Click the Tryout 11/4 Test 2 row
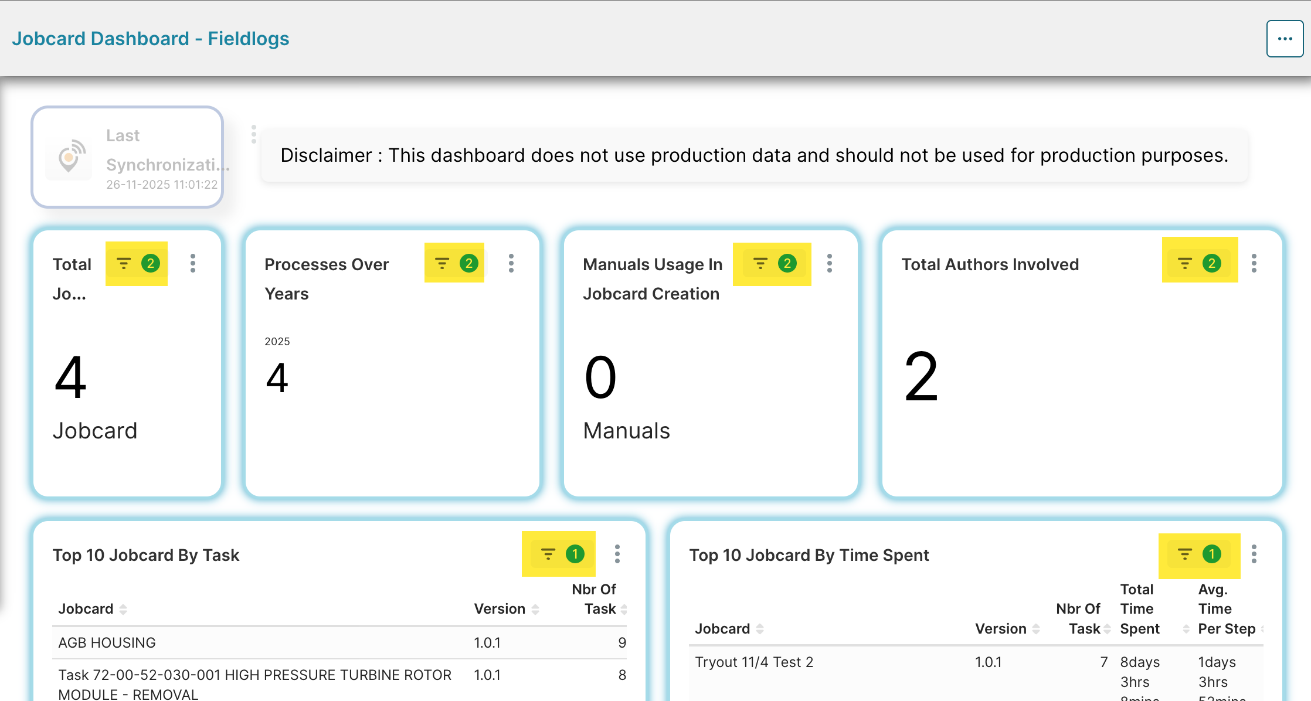This screenshot has height=701, width=1311. coord(754,662)
